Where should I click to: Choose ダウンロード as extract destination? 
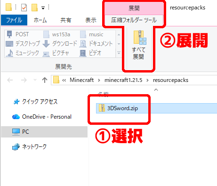[x=60, y=43]
